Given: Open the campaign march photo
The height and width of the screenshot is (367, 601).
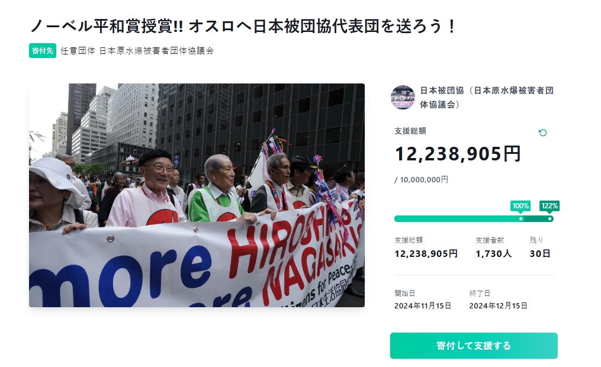Looking at the screenshot, I should (x=197, y=195).
